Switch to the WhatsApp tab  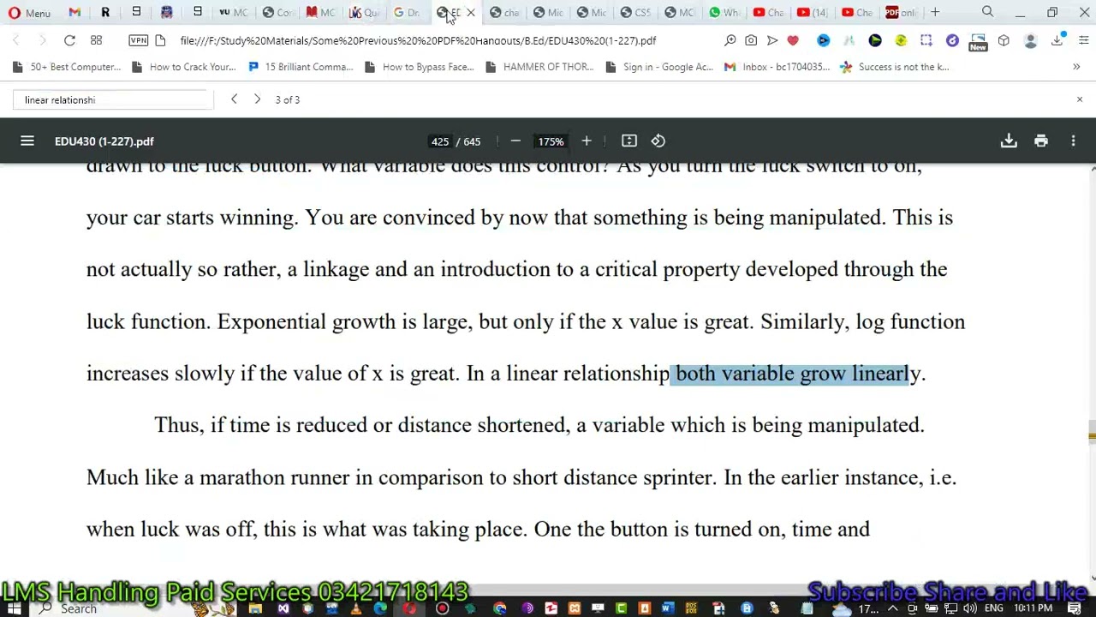pyautogui.click(x=724, y=12)
